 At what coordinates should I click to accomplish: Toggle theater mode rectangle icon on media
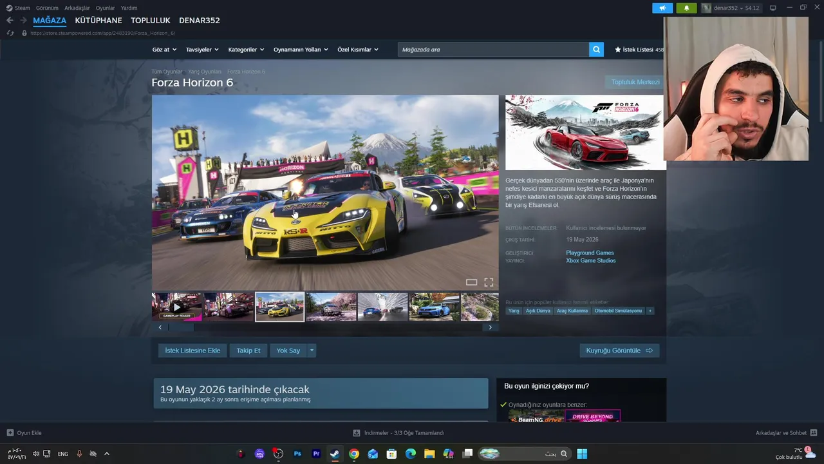(x=471, y=282)
